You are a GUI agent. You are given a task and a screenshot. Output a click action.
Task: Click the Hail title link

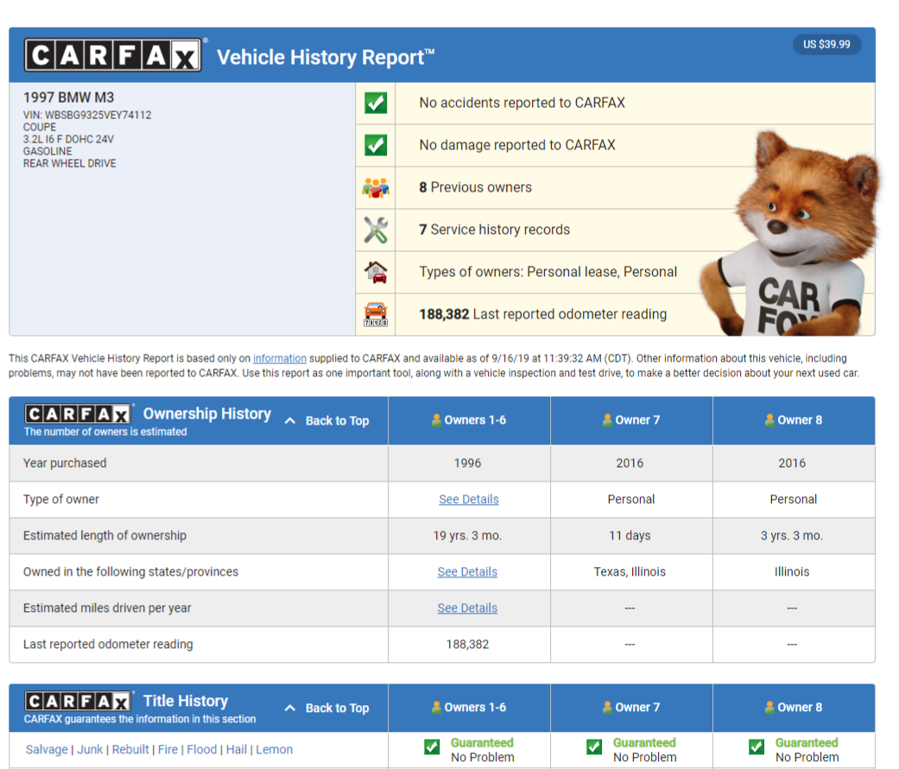[x=237, y=749]
